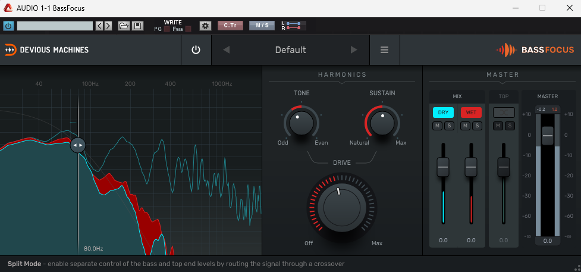Click the C.Tr button

click(x=230, y=26)
